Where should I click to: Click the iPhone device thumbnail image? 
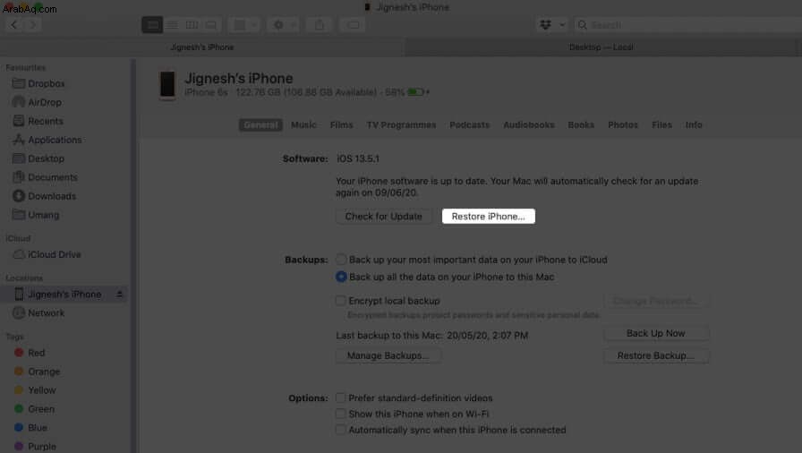pyautogui.click(x=167, y=85)
